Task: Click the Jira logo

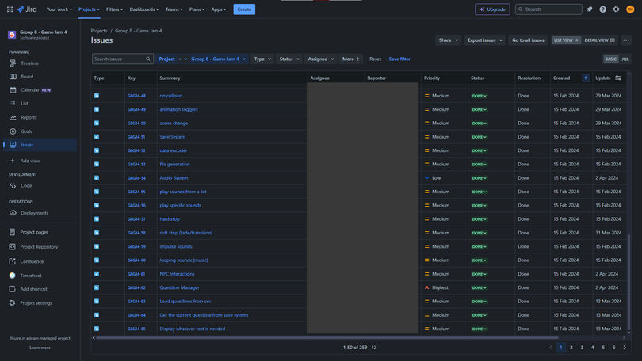Action: coord(27,9)
